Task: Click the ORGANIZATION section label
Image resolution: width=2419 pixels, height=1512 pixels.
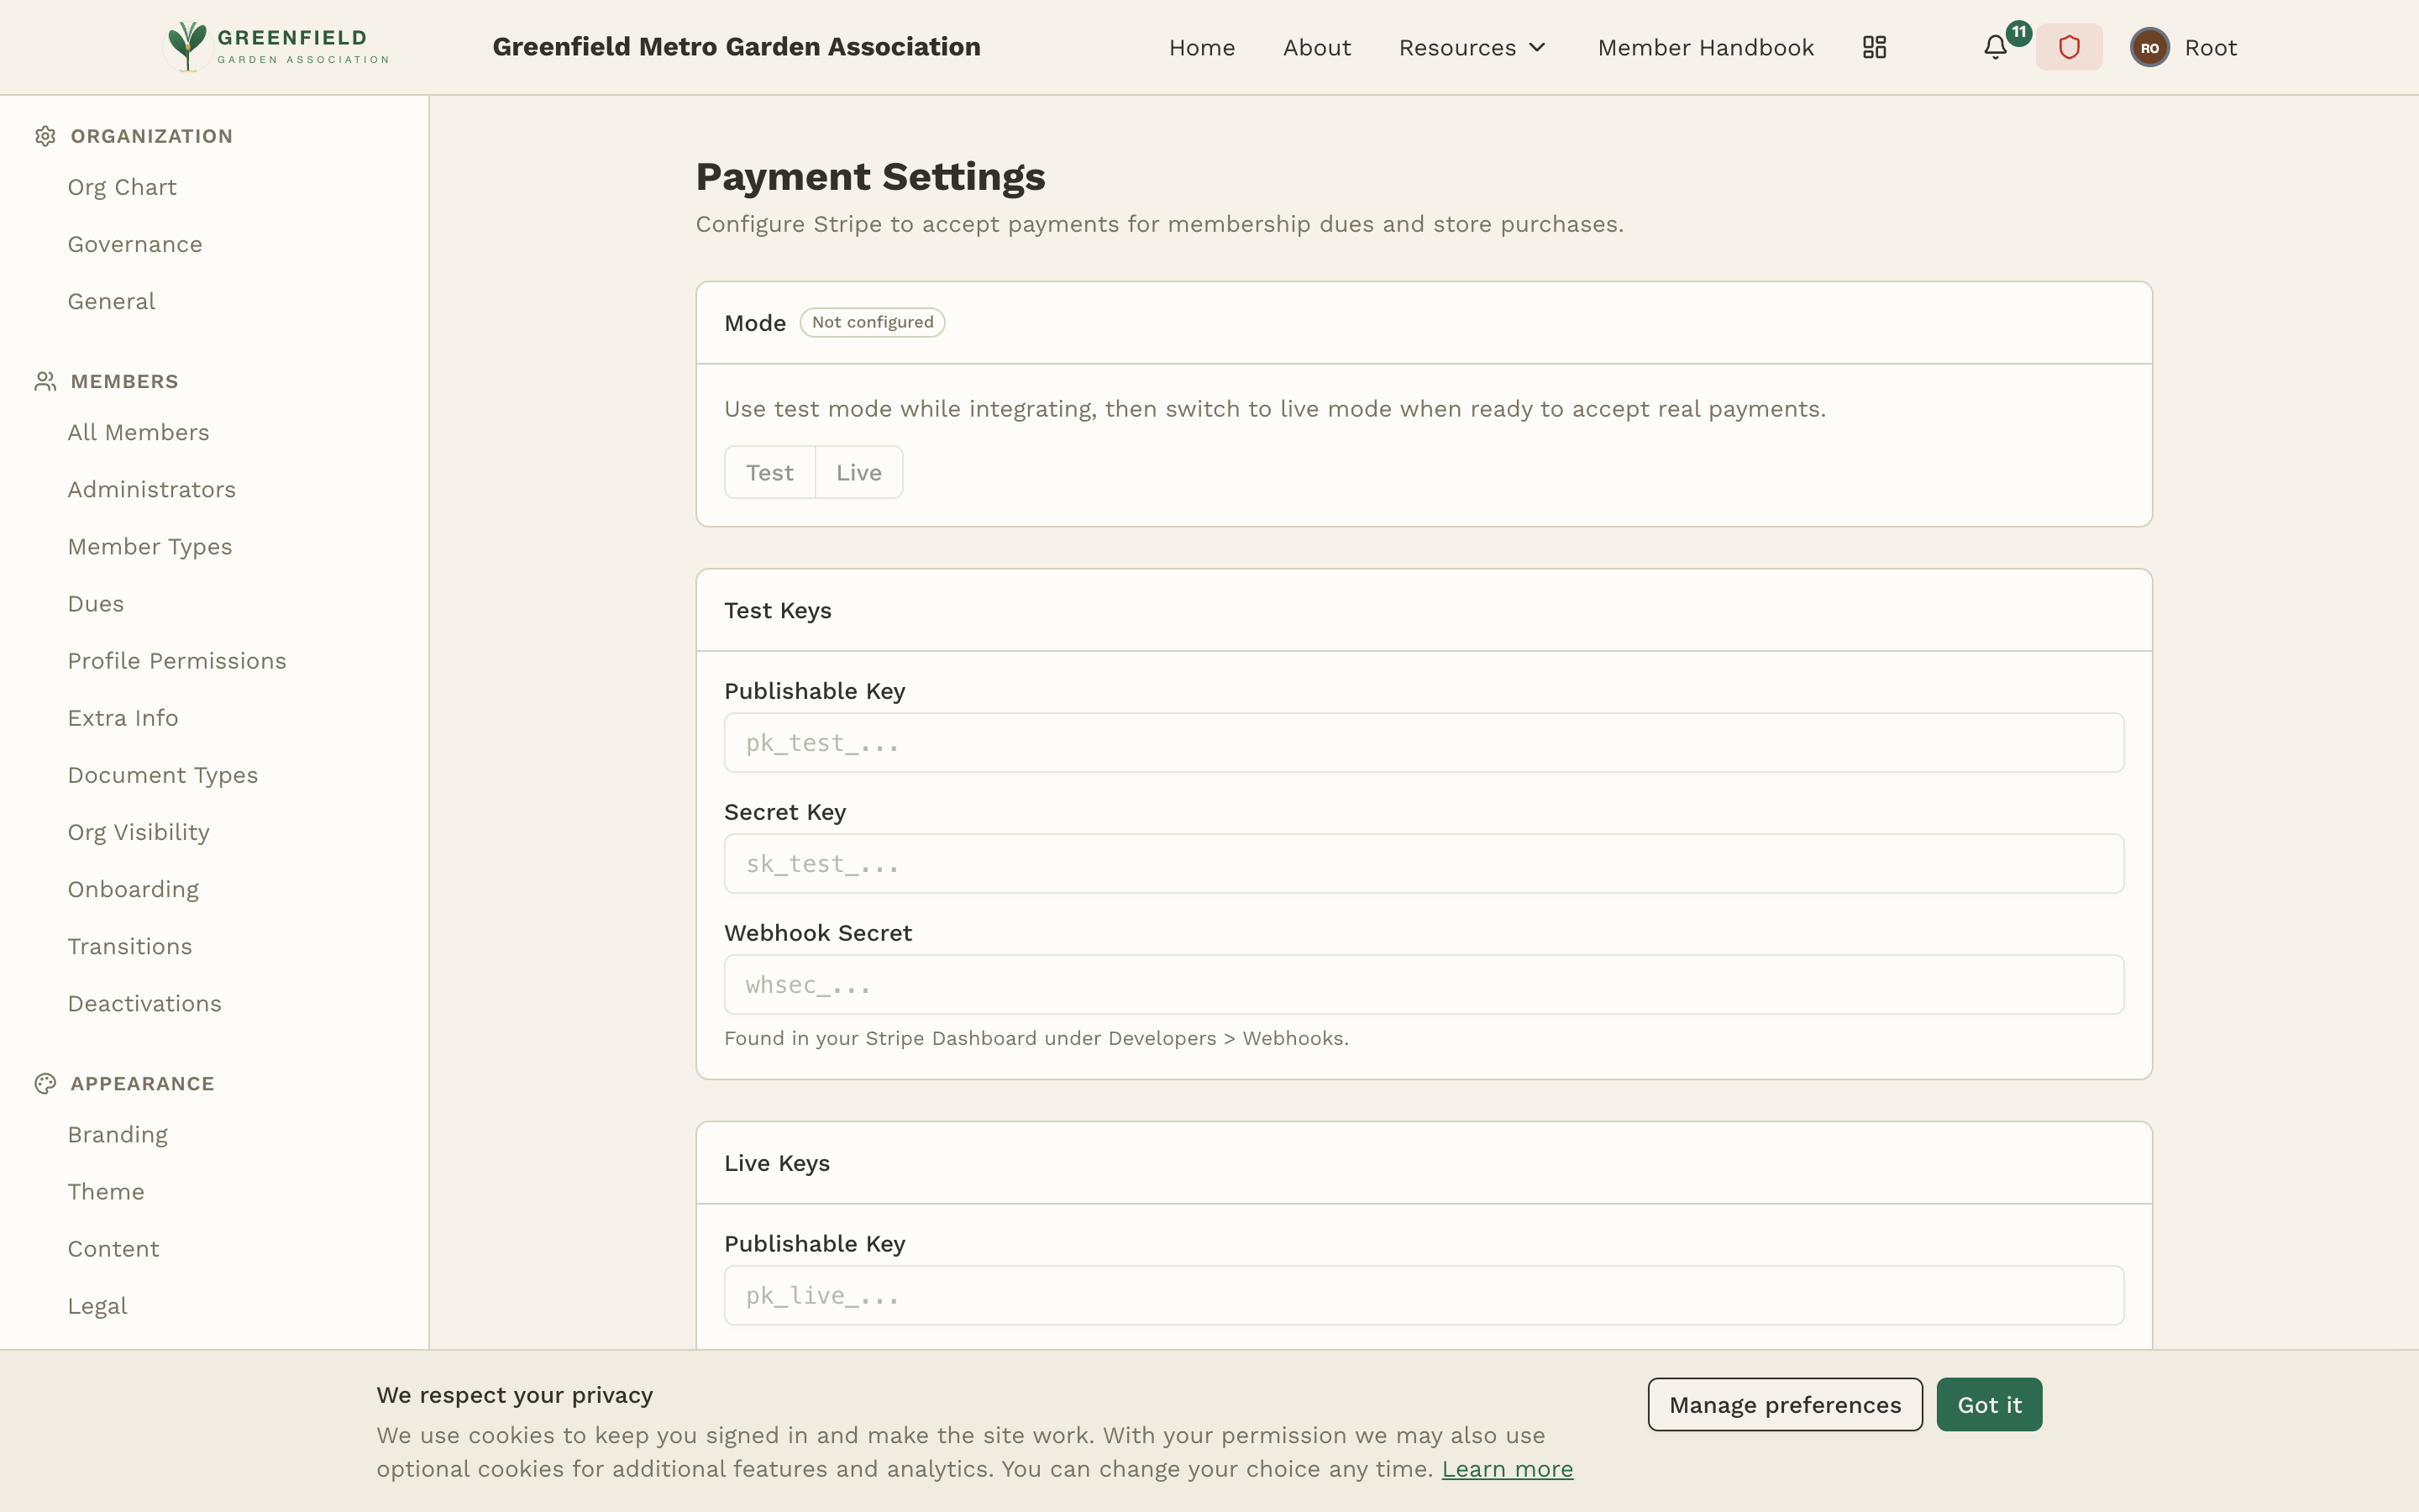Action: click(x=152, y=136)
